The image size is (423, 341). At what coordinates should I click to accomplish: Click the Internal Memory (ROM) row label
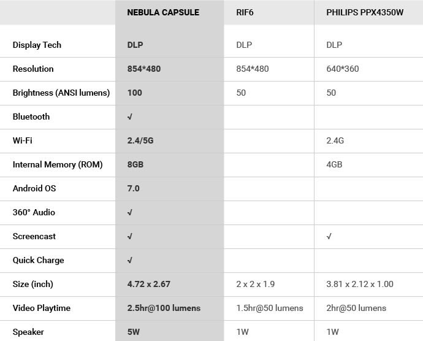(58, 165)
